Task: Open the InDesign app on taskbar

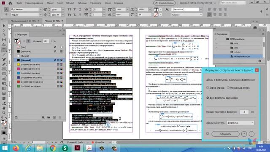Action: 77,148
